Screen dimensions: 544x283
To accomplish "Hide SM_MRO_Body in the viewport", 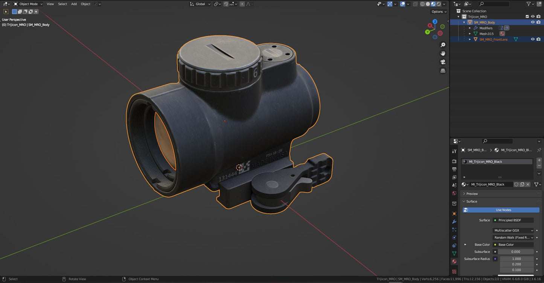I will tap(533, 22).
